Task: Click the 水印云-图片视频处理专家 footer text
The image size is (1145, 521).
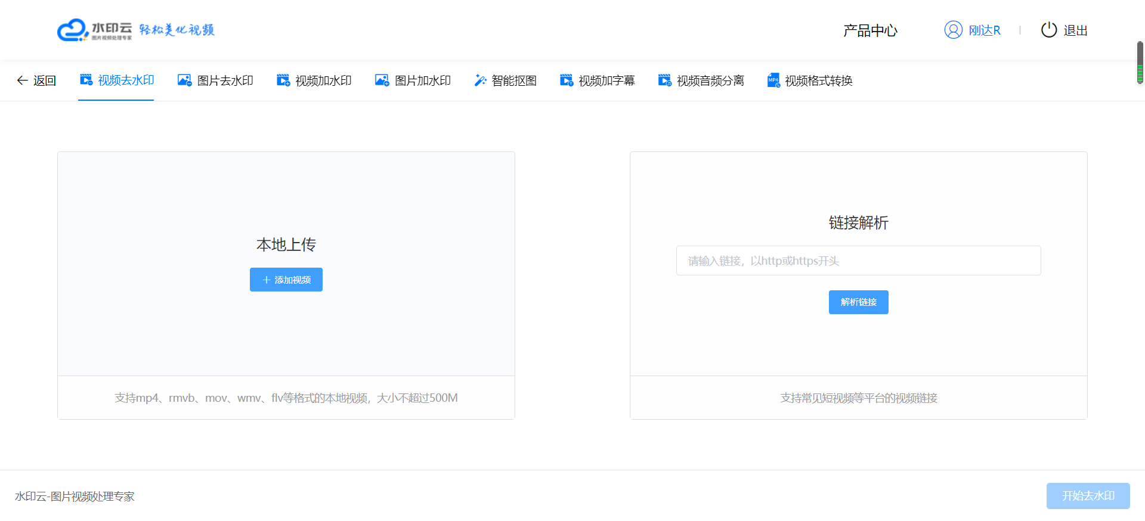Action: pos(75,496)
